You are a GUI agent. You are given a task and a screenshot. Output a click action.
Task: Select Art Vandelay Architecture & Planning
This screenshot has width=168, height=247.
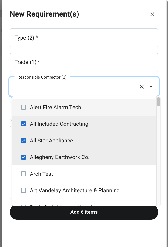coord(23,190)
